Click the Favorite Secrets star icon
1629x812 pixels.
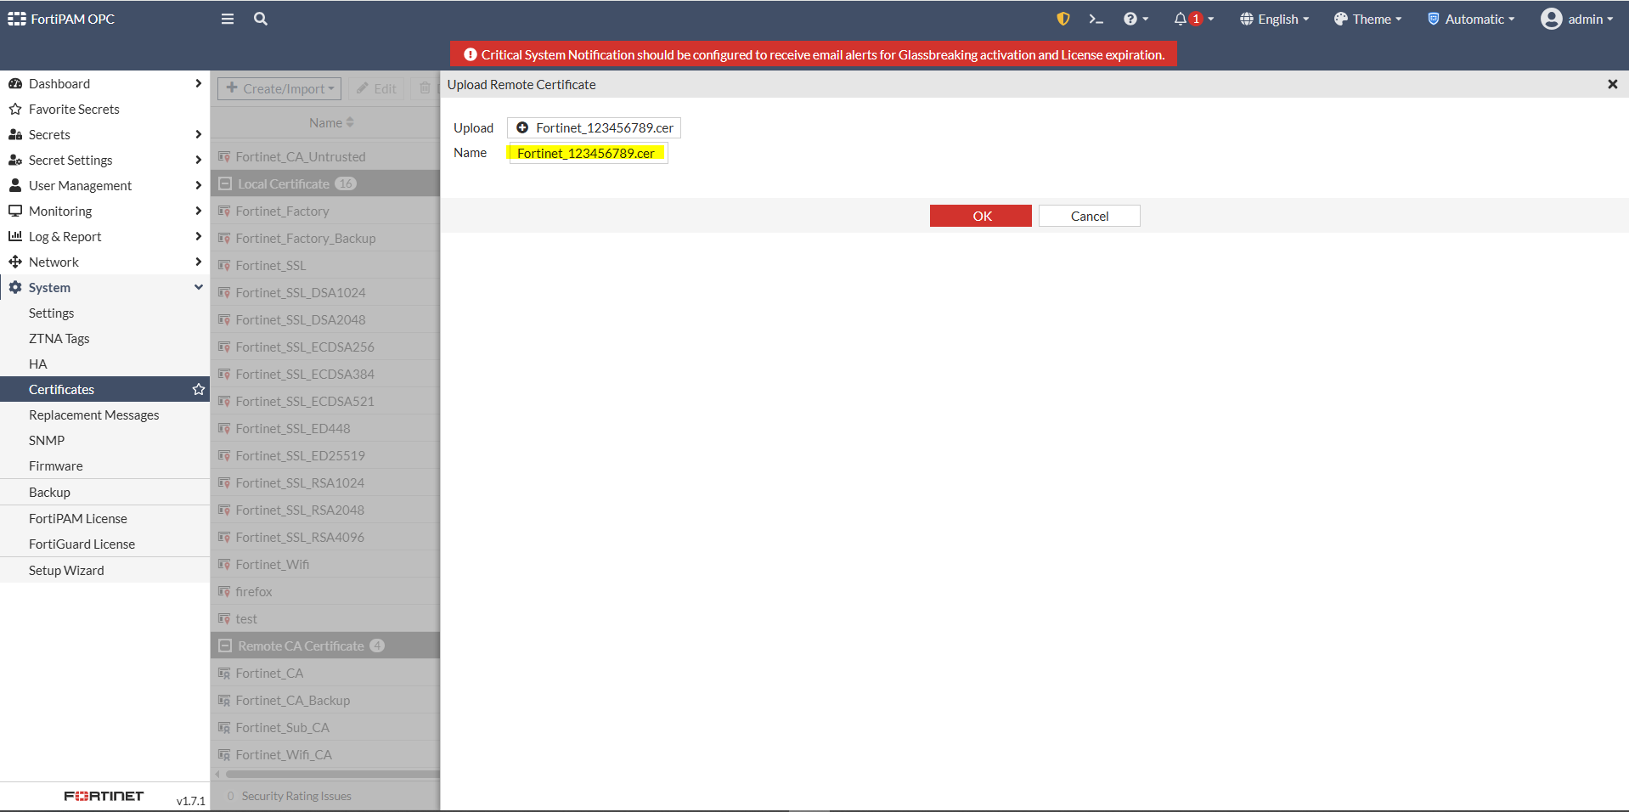(x=15, y=109)
